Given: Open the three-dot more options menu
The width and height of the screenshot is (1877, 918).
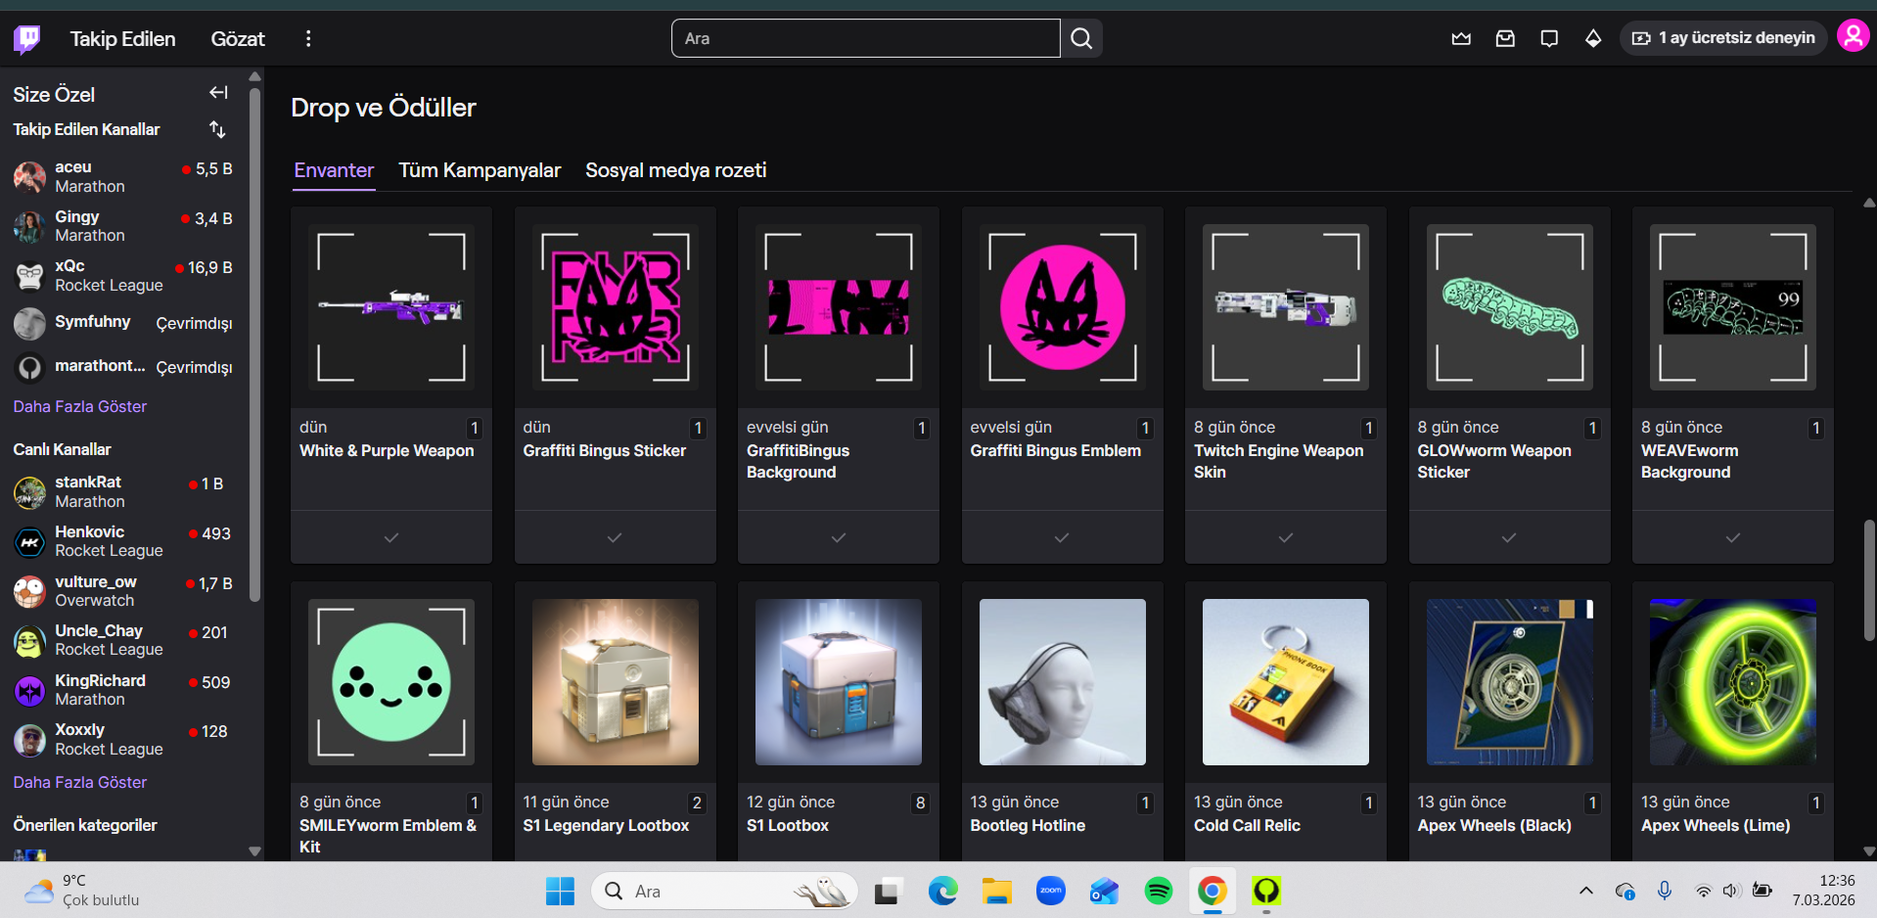Looking at the screenshot, I should point(308,38).
